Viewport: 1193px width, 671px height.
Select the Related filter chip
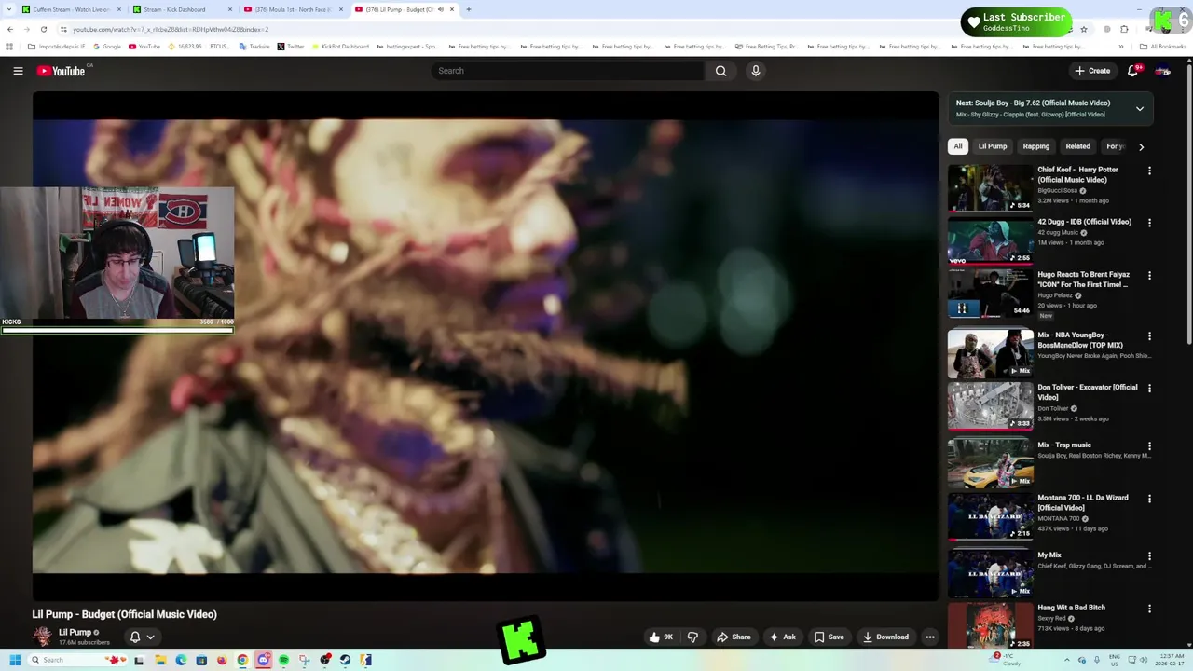1077,146
